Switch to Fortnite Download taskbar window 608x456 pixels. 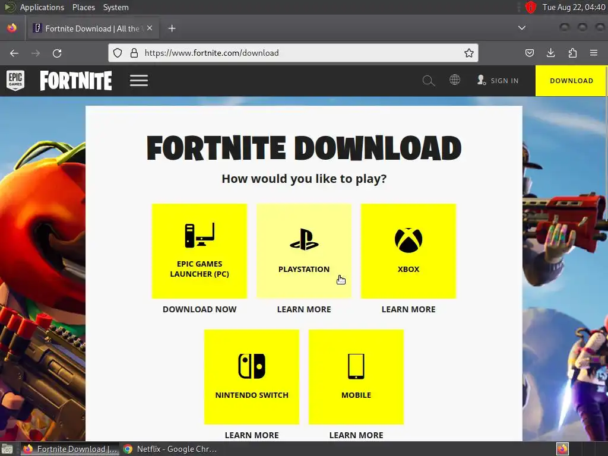(70, 449)
